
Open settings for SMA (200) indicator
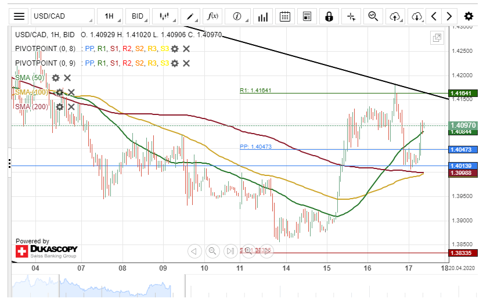tap(59, 107)
